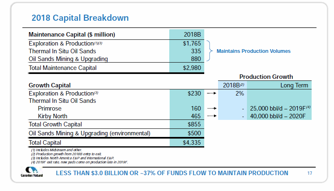This screenshot has width=334, height=191.
Task: Select footnote '(1) Includes Midstream and other.'
Action: pyautogui.click(x=57, y=150)
